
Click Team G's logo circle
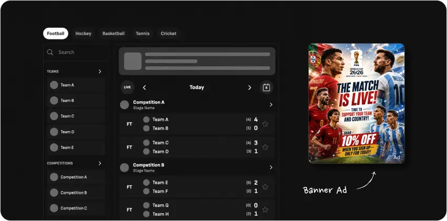point(146,205)
